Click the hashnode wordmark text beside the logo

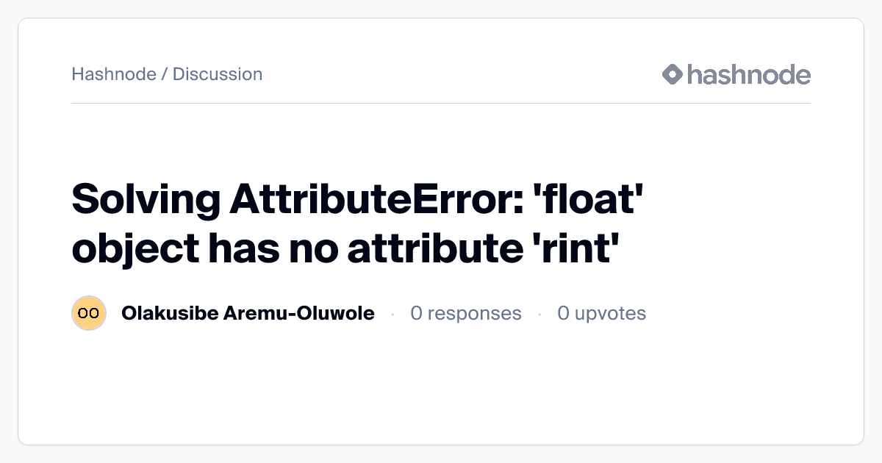pos(748,74)
